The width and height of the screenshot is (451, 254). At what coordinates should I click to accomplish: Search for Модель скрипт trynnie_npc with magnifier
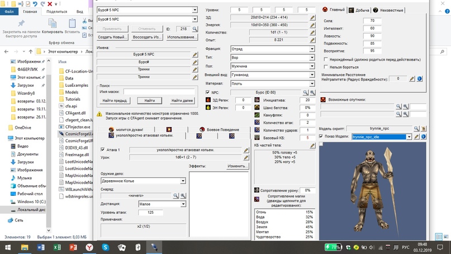pos(416,129)
